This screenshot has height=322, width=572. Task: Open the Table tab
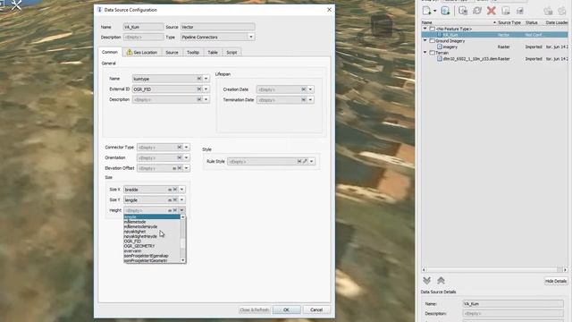(213, 53)
